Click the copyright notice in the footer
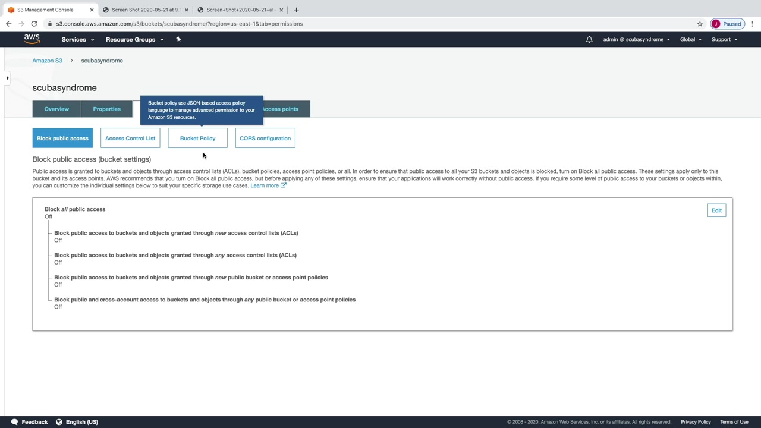 pos(589,422)
